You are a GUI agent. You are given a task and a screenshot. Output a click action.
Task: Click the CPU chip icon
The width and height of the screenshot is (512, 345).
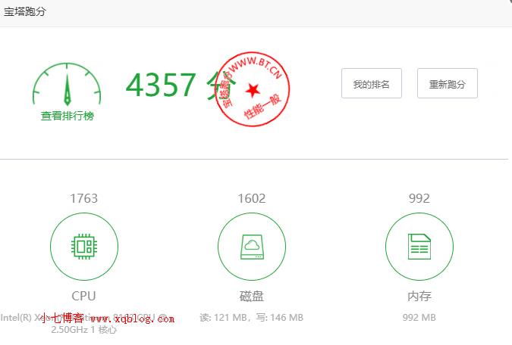(x=84, y=247)
